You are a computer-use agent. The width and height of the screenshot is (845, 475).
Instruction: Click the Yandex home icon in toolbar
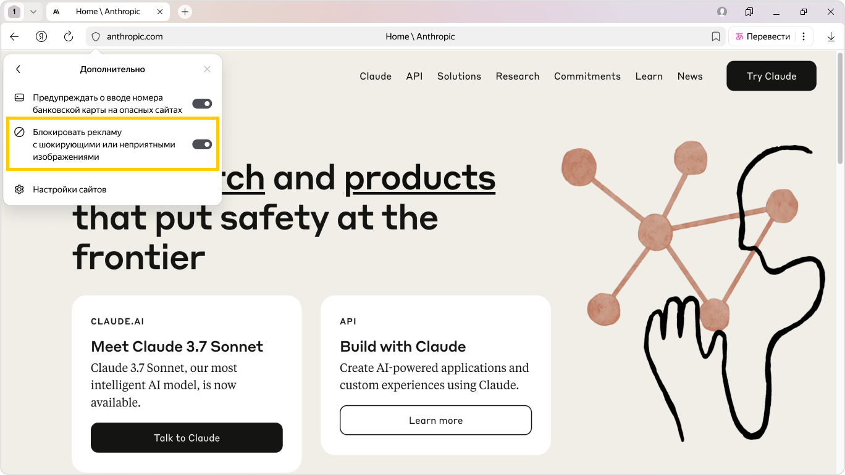tap(41, 36)
